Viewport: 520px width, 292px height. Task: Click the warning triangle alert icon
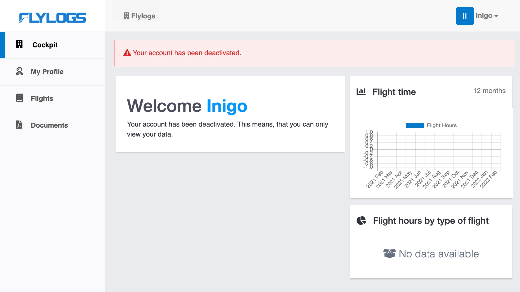coord(127,53)
